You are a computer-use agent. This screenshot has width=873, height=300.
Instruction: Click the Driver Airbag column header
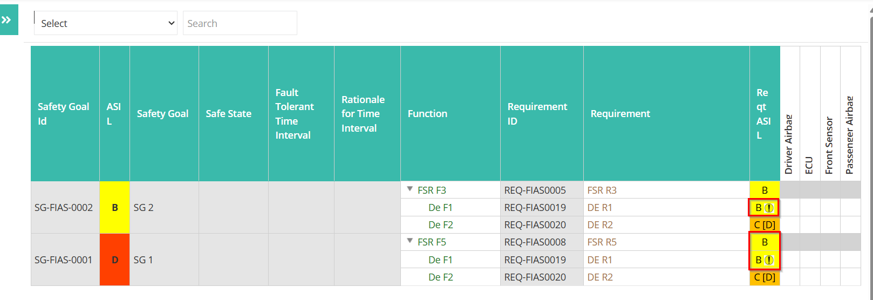tap(790, 113)
